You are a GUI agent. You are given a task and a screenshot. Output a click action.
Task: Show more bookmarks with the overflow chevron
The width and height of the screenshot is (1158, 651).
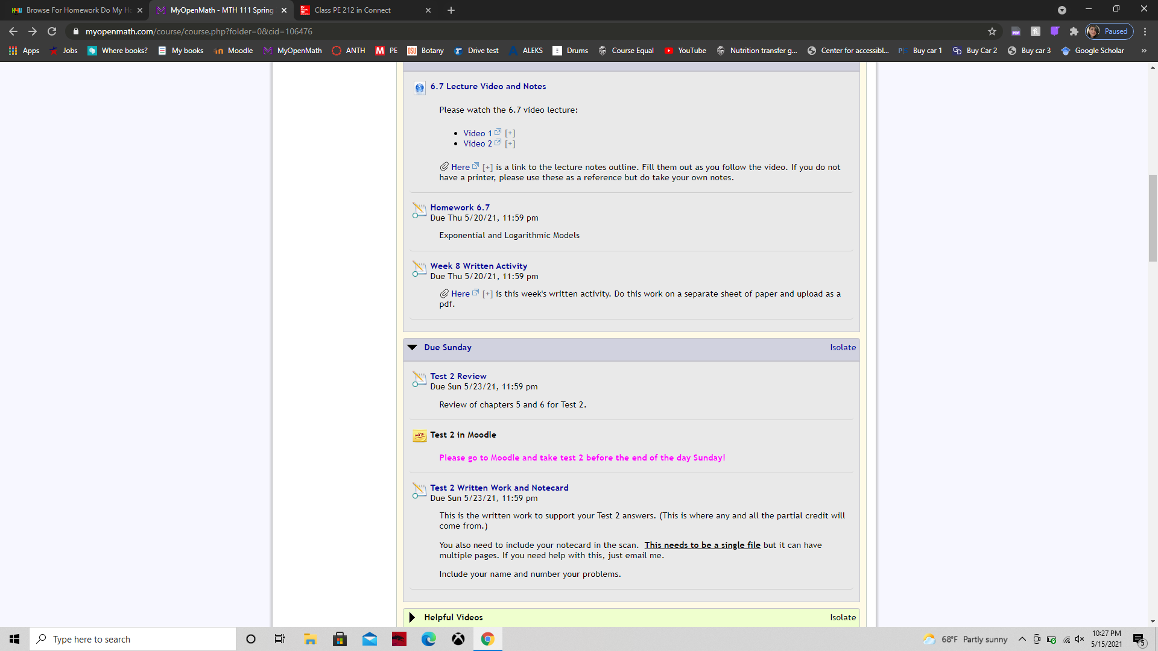[1144, 51]
